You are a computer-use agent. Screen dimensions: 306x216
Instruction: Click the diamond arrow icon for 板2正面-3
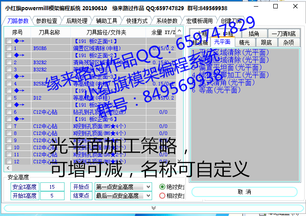[19, 77]
